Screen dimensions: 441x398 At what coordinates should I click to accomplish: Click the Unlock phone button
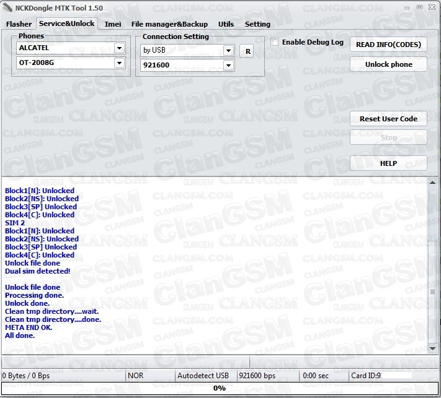click(388, 64)
